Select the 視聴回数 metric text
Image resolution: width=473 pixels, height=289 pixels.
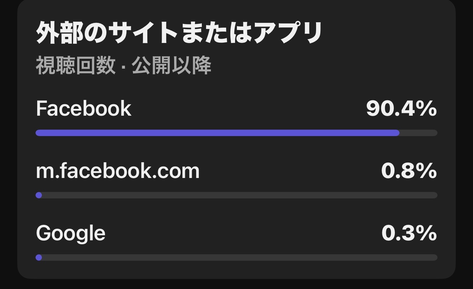click(76, 66)
